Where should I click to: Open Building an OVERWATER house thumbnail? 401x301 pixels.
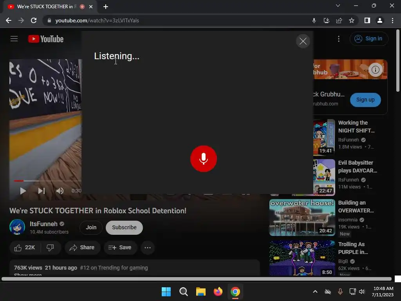pos(302,218)
